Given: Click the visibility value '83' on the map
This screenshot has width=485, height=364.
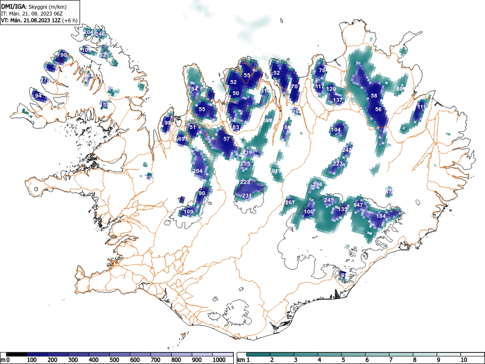Looking at the screenshot, I should 236,127.
